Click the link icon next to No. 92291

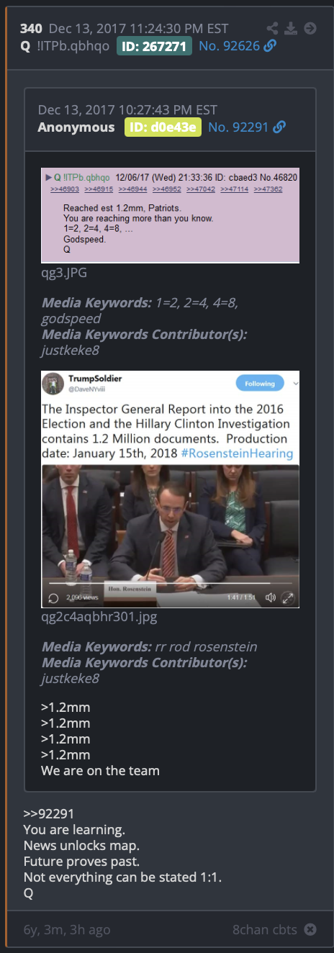(279, 127)
